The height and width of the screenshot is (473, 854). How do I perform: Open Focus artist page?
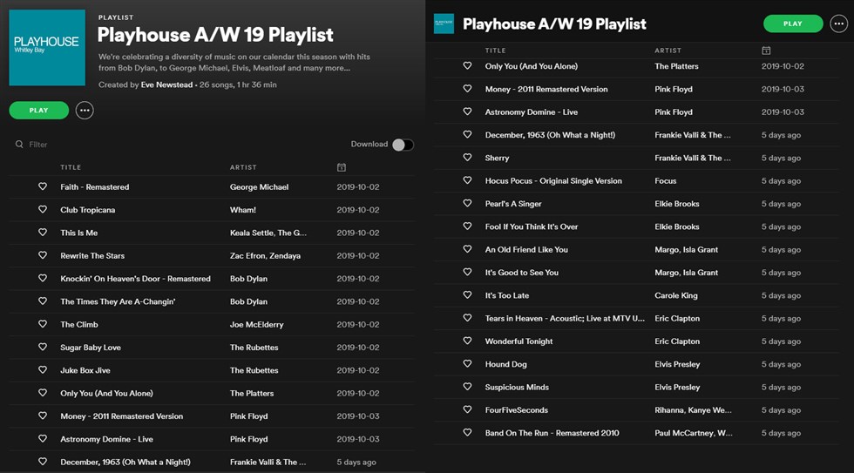666,180
